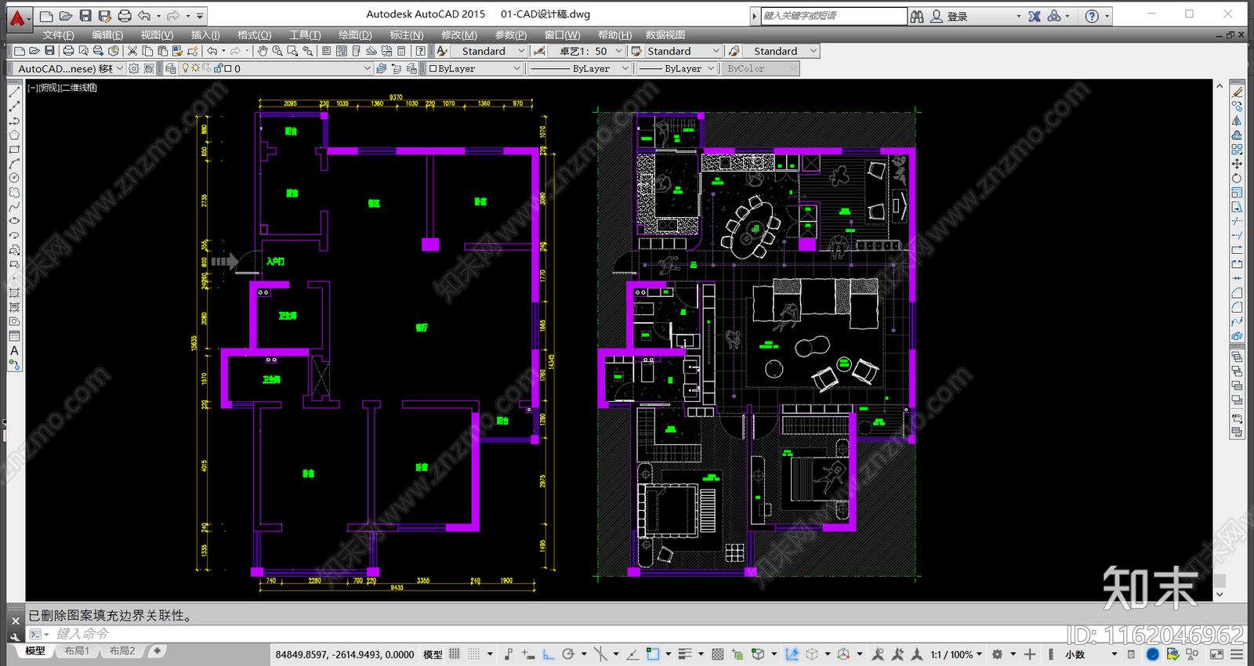Click the Workspace Settings gear icon
The image size is (1254, 666).
click(134, 68)
